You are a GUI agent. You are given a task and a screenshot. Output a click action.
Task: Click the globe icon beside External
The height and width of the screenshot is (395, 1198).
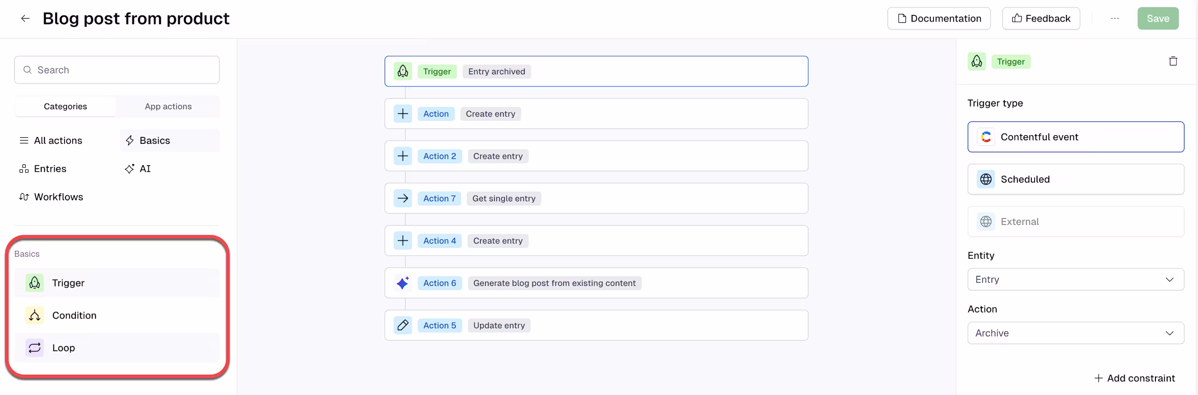(x=986, y=222)
